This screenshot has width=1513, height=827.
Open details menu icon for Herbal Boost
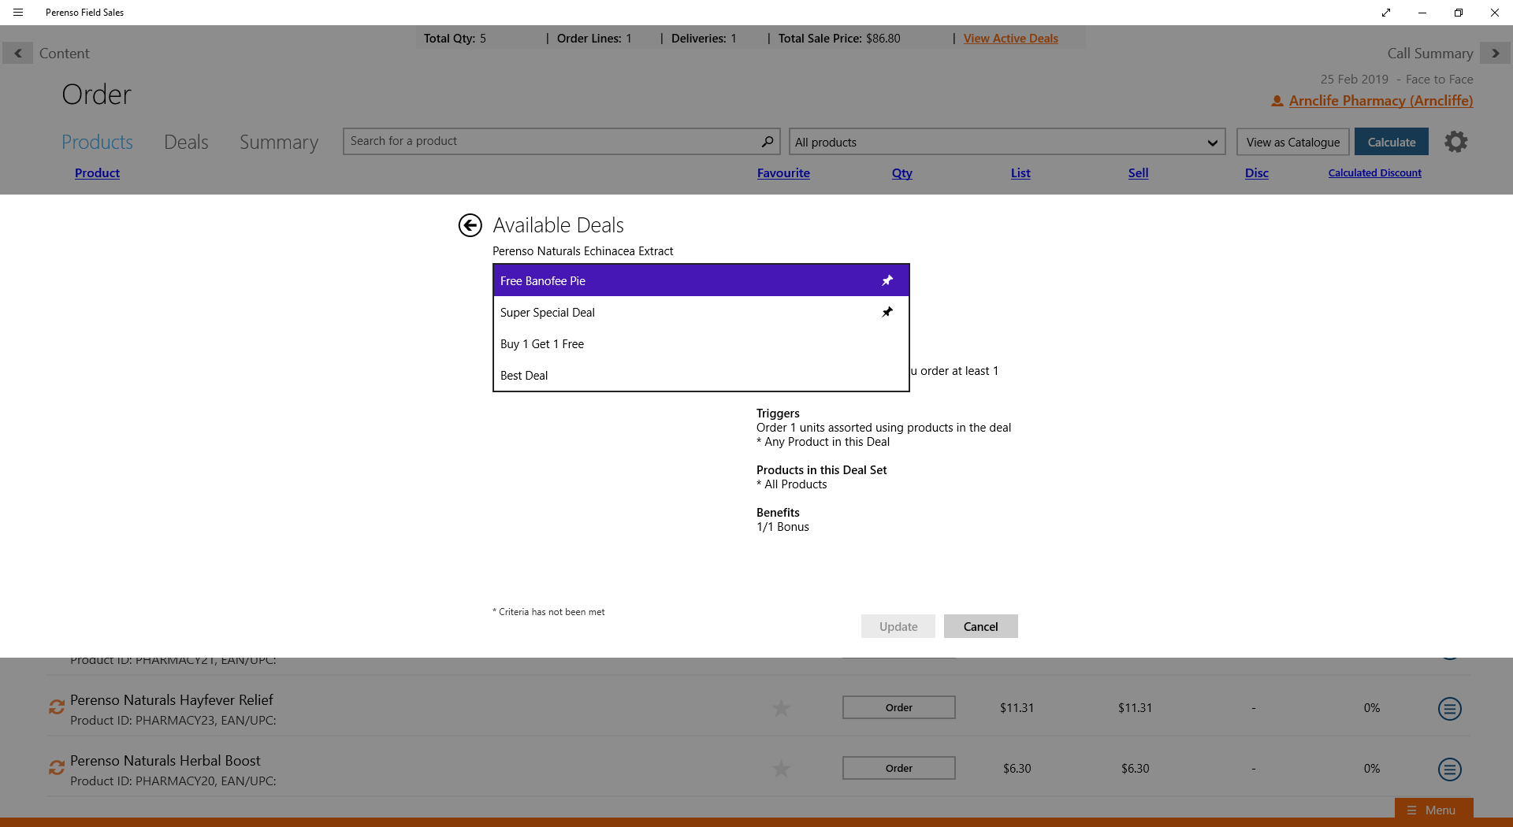1449,770
